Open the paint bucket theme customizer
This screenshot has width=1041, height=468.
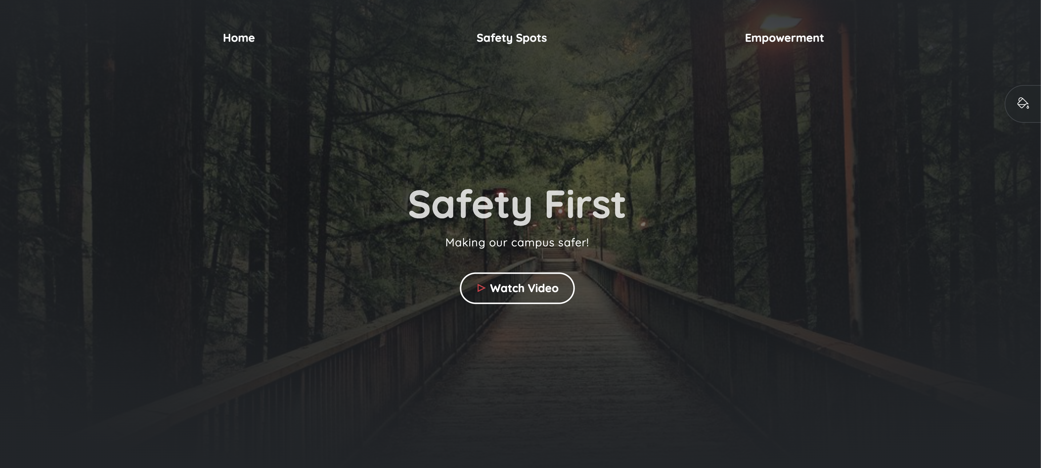pyautogui.click(x=1023, y=103)
